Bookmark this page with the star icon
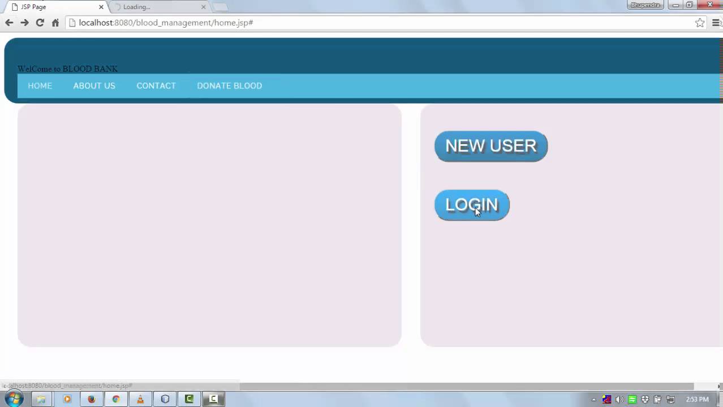Viewport: 723px width, 407px height. click(x=700, y=23)
